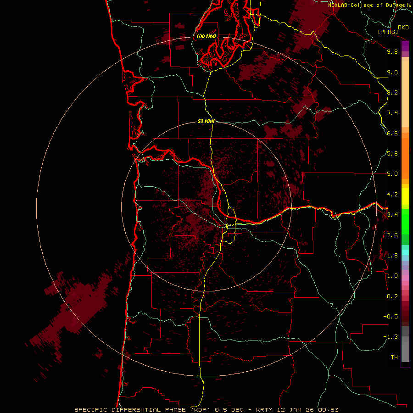Click the NEXLAB-College of DuPage label

coord(367,5)
